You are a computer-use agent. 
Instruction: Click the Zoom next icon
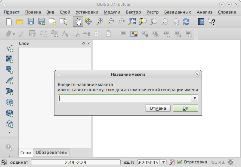tap(175, 22)
